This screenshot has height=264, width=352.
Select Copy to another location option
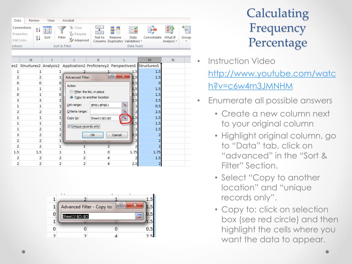89,97
